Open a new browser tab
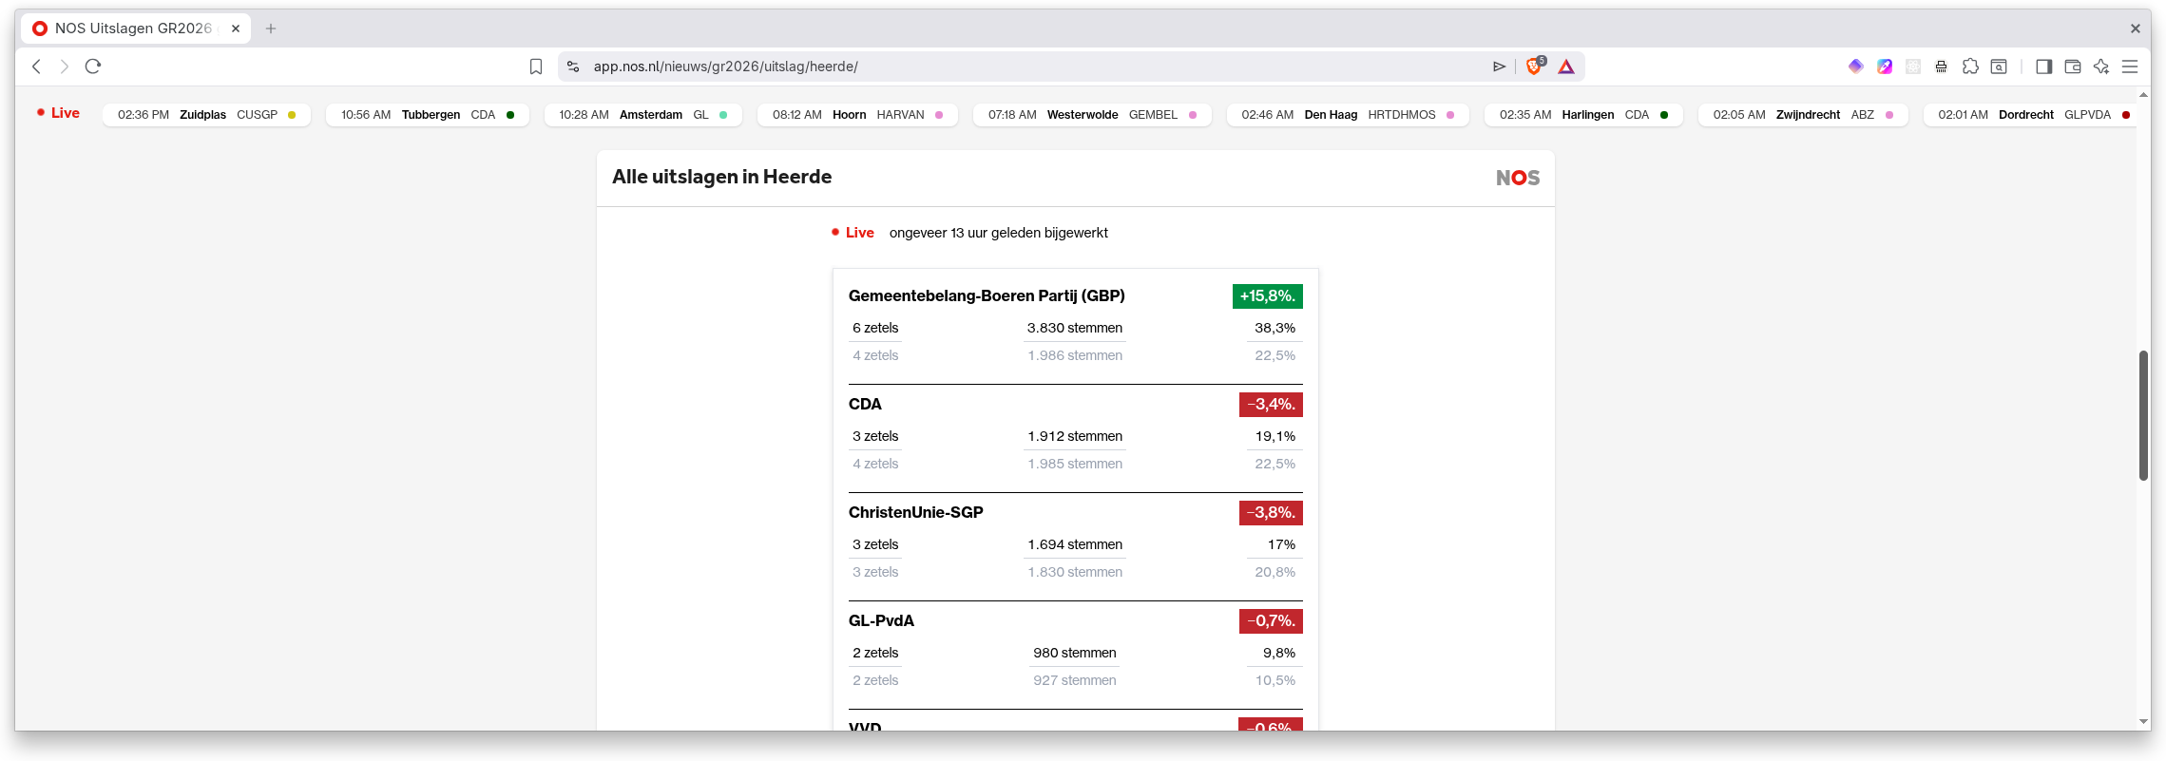 [x=271, y=29]
